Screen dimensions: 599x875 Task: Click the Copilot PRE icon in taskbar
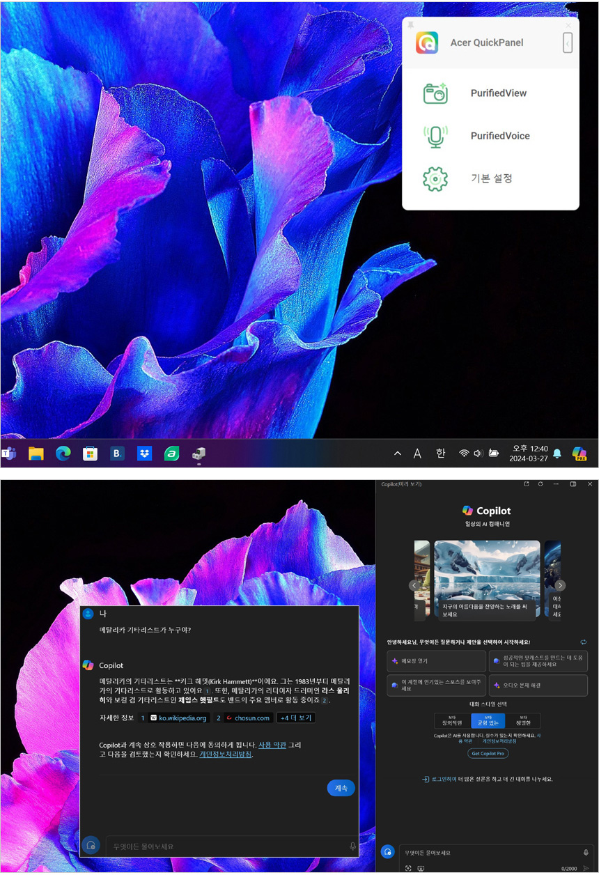click(x=579, y=454)
